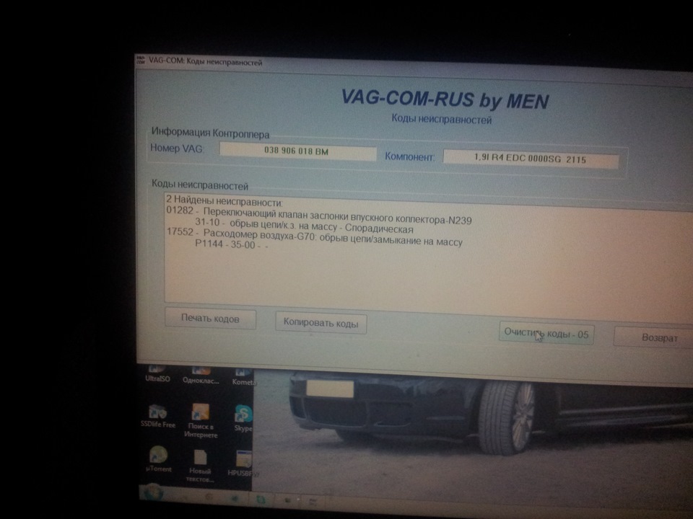Image resolution: width=693 pixels, height=519 pixels.
Task: Open the Windows Start menu orb
Action: tap(153, 492)
